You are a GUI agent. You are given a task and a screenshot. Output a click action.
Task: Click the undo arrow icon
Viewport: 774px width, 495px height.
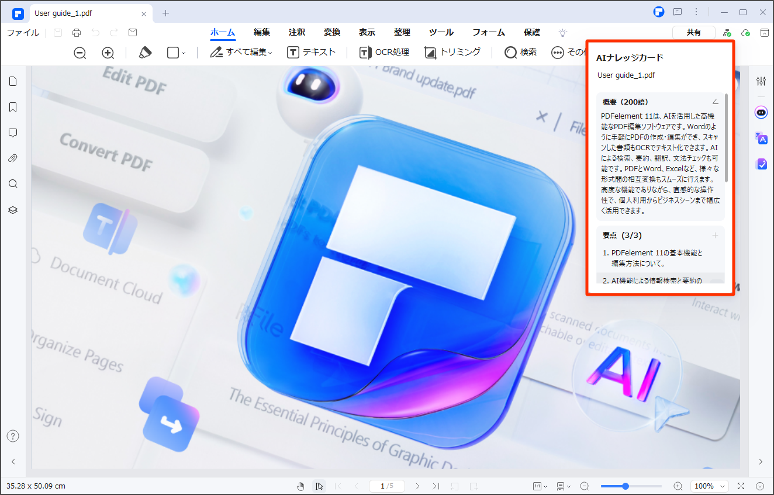[95, 33]
